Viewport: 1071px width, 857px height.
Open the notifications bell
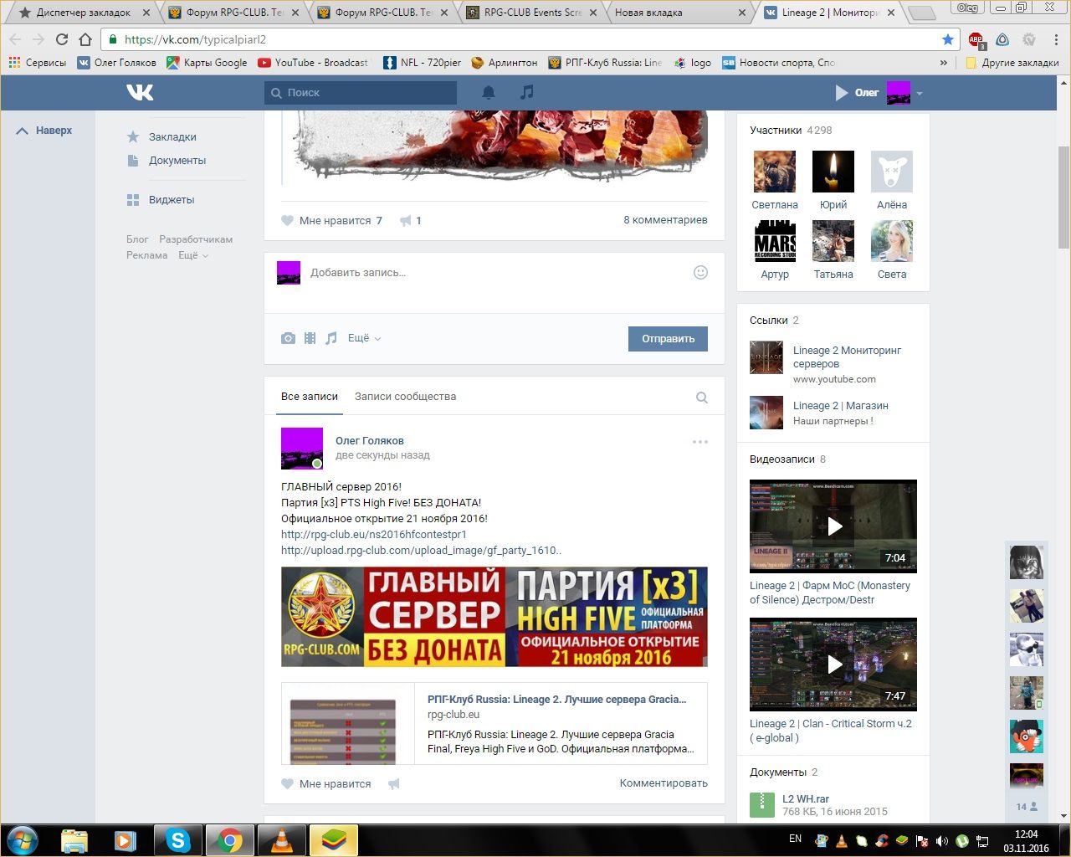coord(489,92)
